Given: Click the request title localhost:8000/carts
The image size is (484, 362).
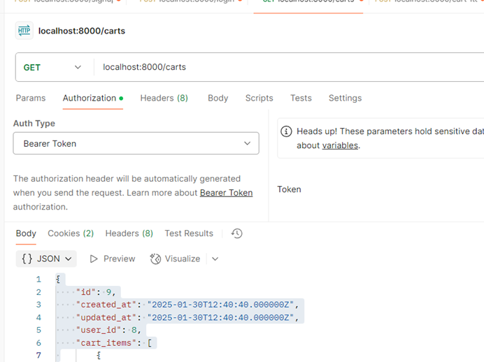Looking at the screenshot, I should pyautogui.click(x=82, y=31).
